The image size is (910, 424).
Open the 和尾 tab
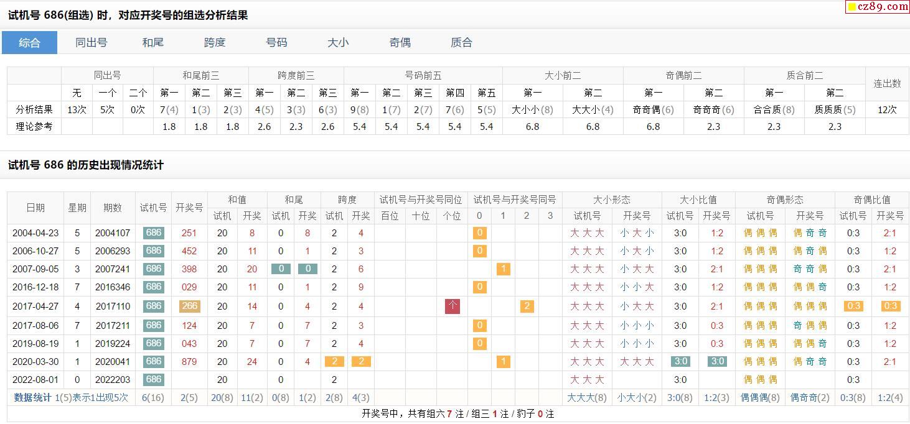tap(152, 43)
